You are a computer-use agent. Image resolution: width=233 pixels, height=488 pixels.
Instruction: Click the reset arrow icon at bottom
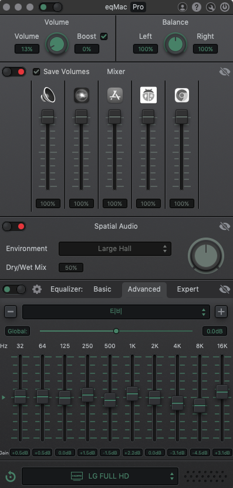[x=11, y=476]
